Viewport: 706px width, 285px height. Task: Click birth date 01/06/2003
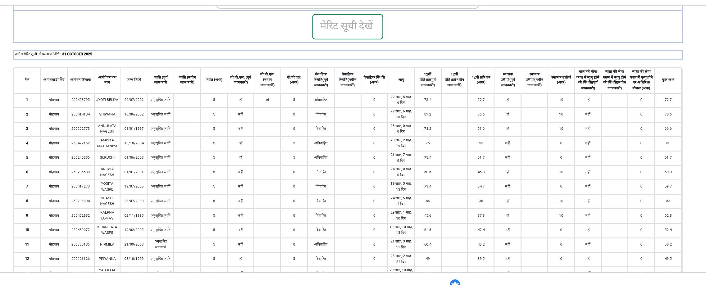[134, 158]
